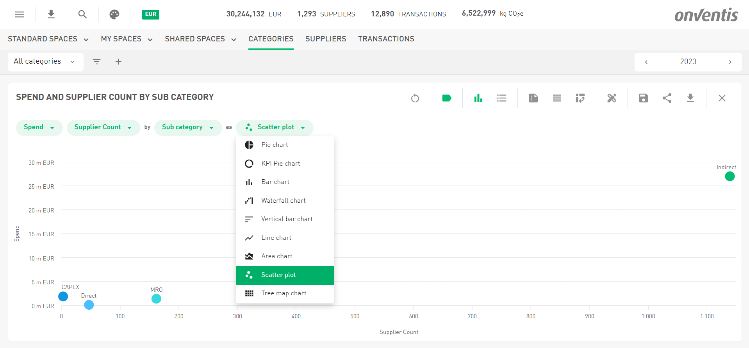Go to the next year after 2023

point(730,62)
